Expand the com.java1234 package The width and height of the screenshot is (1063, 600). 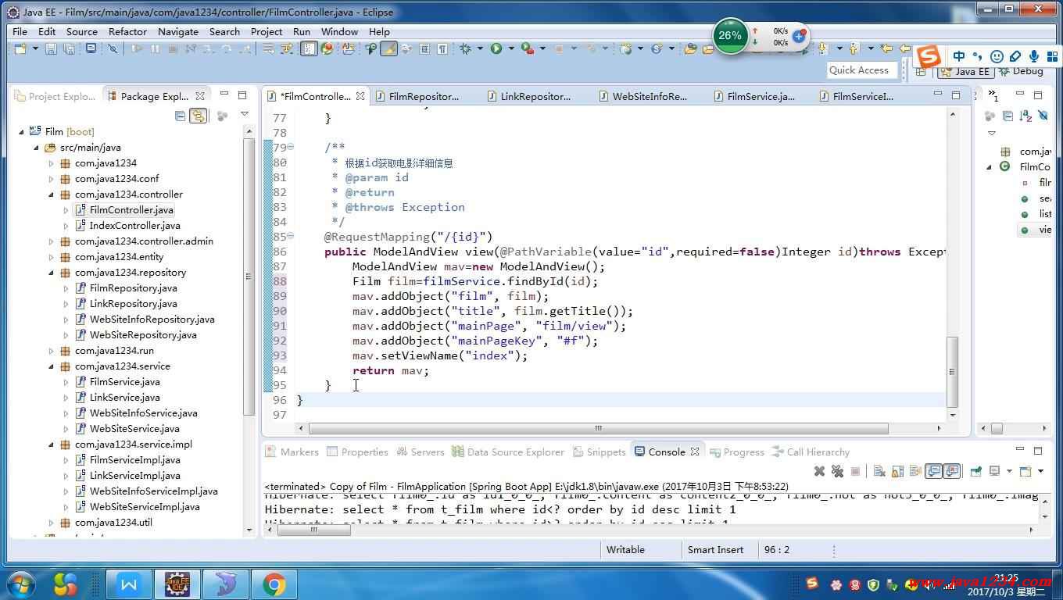click(x=51, y=163)
